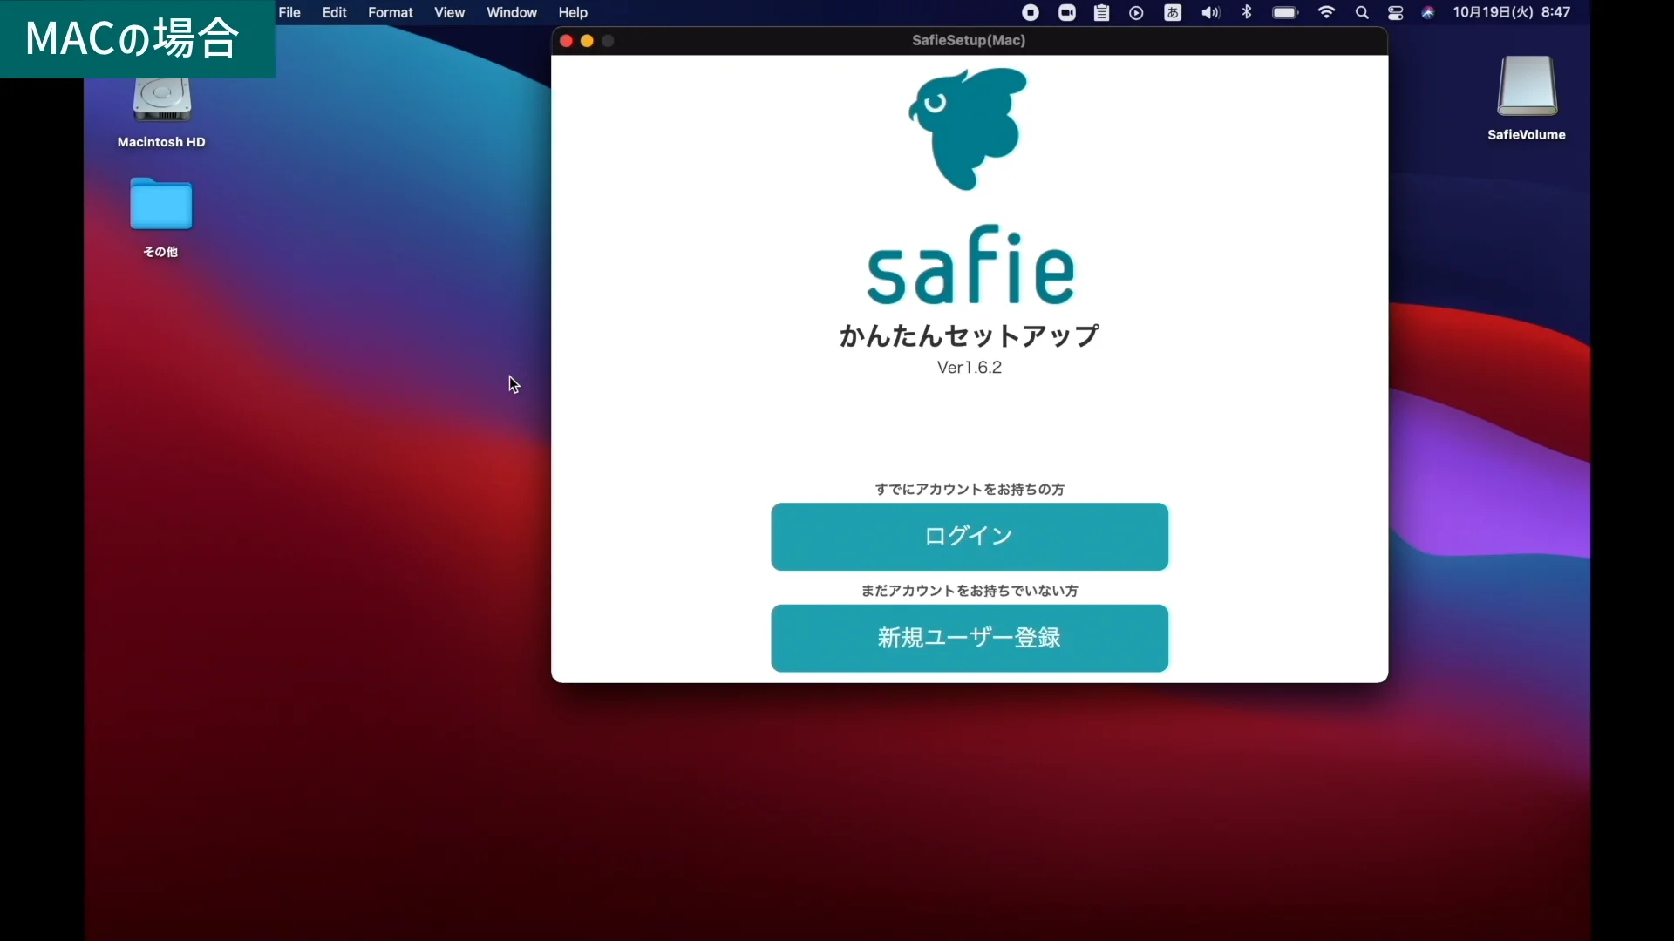Open the Help menu

(x=572, y=12)
